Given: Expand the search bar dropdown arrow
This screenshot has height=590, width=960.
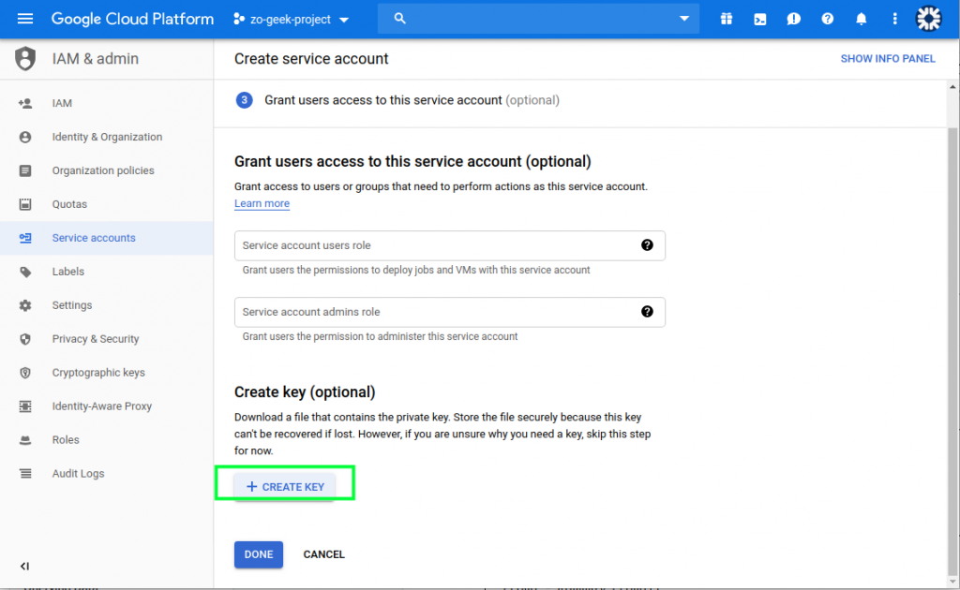Looking at the screenshot, I should coord(683,19).
